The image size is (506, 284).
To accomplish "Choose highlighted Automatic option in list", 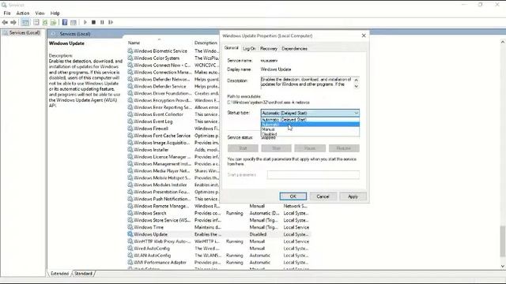I will [x=310, y=125].
